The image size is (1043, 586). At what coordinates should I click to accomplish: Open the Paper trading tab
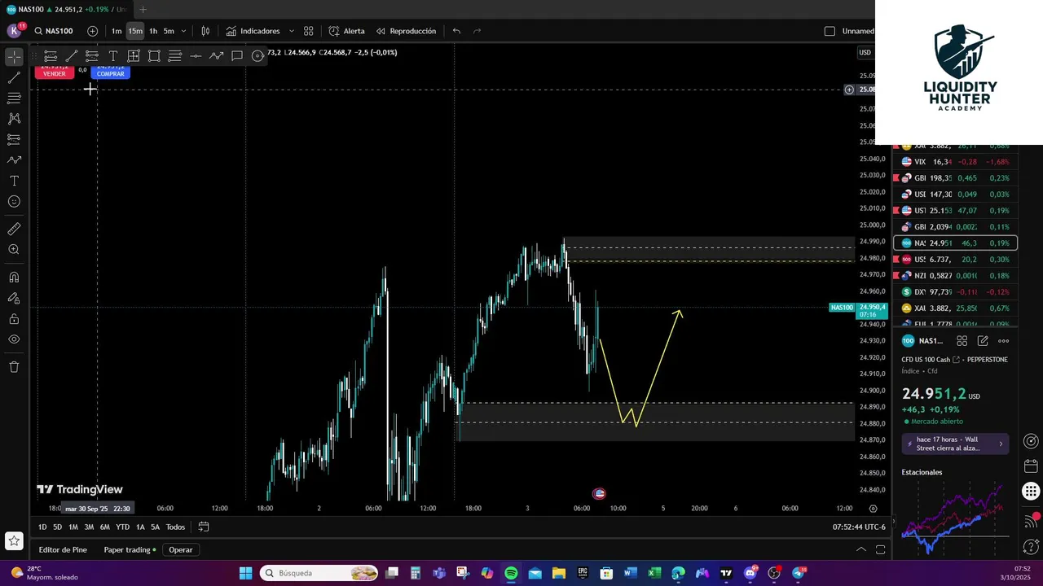(130, 549)
